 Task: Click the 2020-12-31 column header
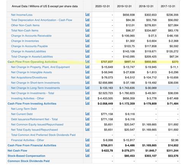pos(102,6)
